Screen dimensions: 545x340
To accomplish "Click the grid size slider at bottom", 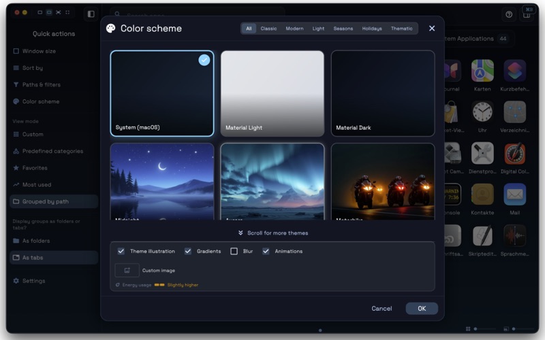I will [485, 329].
